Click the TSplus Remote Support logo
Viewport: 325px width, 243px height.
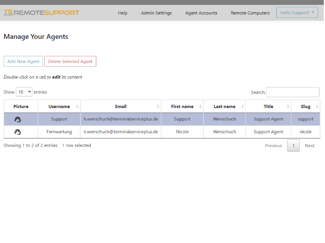point(41,13)
